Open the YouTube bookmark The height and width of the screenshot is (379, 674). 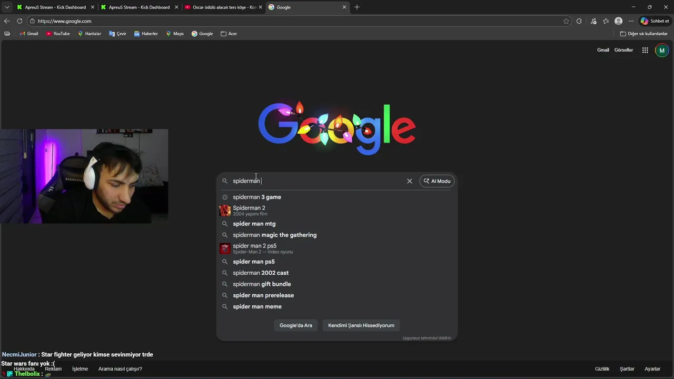[x=58, y=34]
